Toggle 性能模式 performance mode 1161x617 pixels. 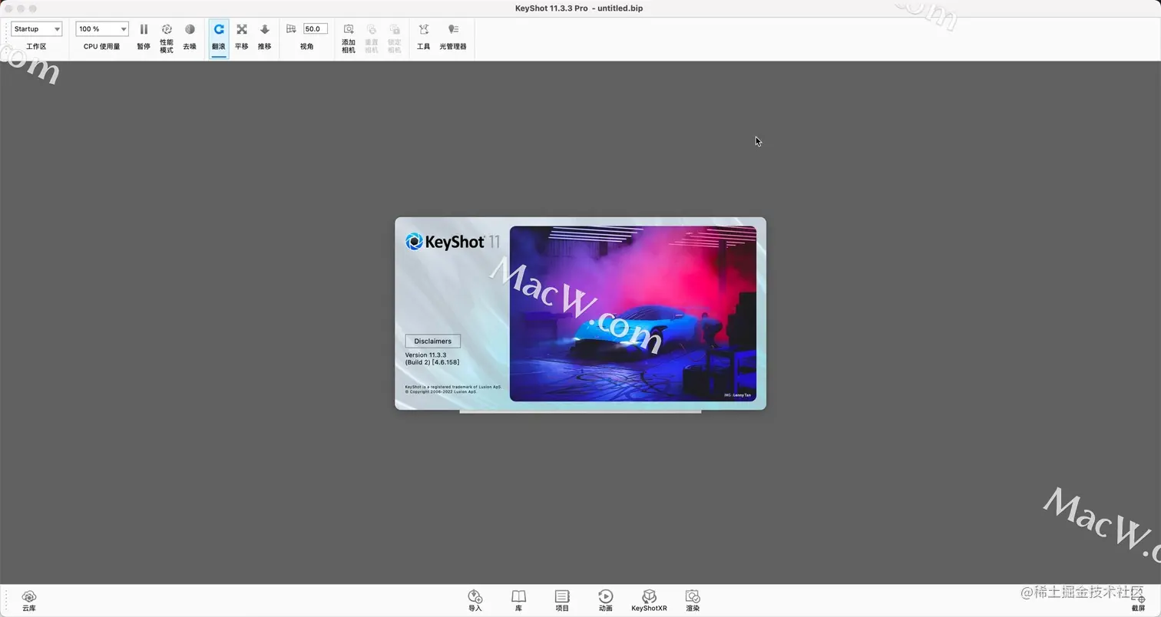[x=167, y=38]
